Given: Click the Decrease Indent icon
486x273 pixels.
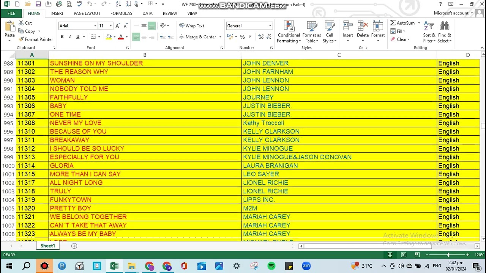Looking at the screenshot, I should coord(163,37).
